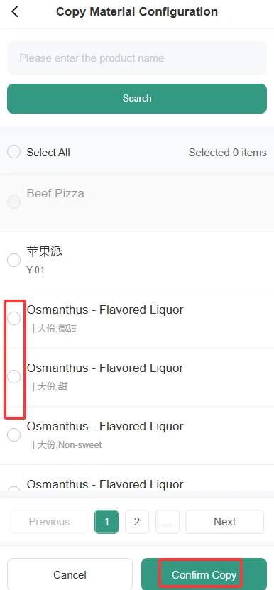Image resolution: width=274 pixels, height=590 pixels.
Task: Select Osmanthus Liquor 大份,Non-sweet radio button
Action: pyautogui.click(x=14, y=435)
